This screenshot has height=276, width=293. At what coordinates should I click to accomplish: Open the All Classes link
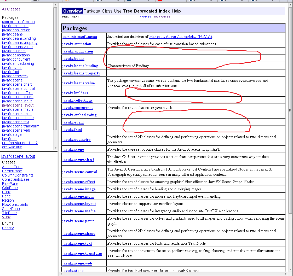click(x=11, y=9)
